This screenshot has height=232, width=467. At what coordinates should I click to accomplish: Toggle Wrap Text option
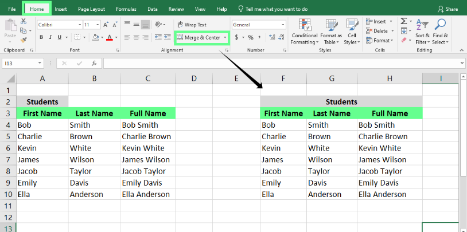192,25
